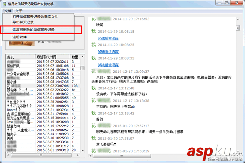
Task: Click the 晚餐 message text
Action: pos(100,25)
